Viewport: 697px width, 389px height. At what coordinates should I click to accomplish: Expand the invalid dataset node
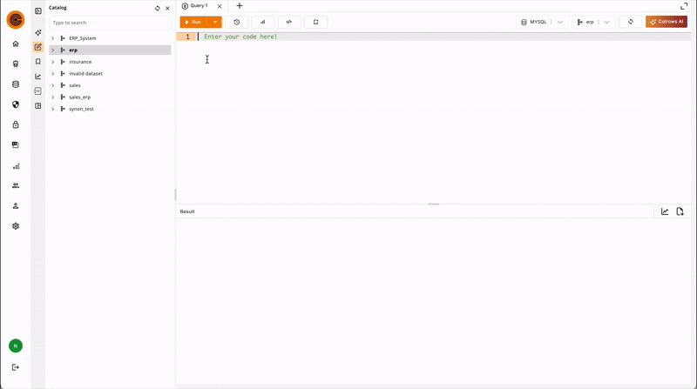coord(53,74)
